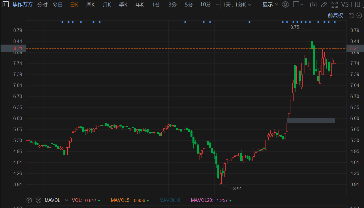The image size is (364, 208).
Task: Switch adjustment mode via 前复权
Action: [x=335, y=16]
